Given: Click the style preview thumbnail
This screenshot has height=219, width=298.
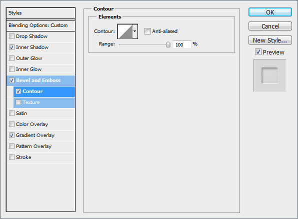Looking at the screenshot, I should click(269, 75).
